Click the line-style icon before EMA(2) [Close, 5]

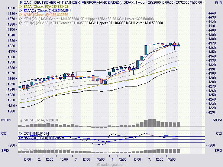coord(20,11)
